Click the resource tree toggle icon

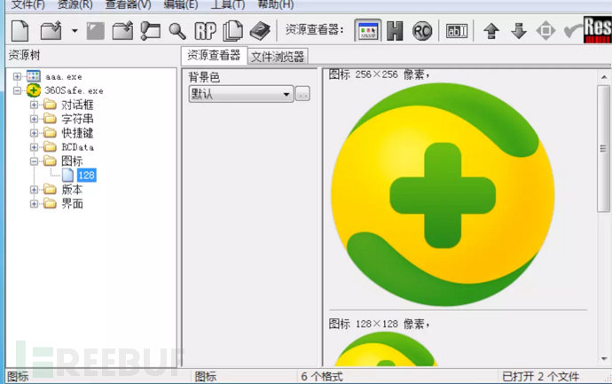[x=150, y=31]
